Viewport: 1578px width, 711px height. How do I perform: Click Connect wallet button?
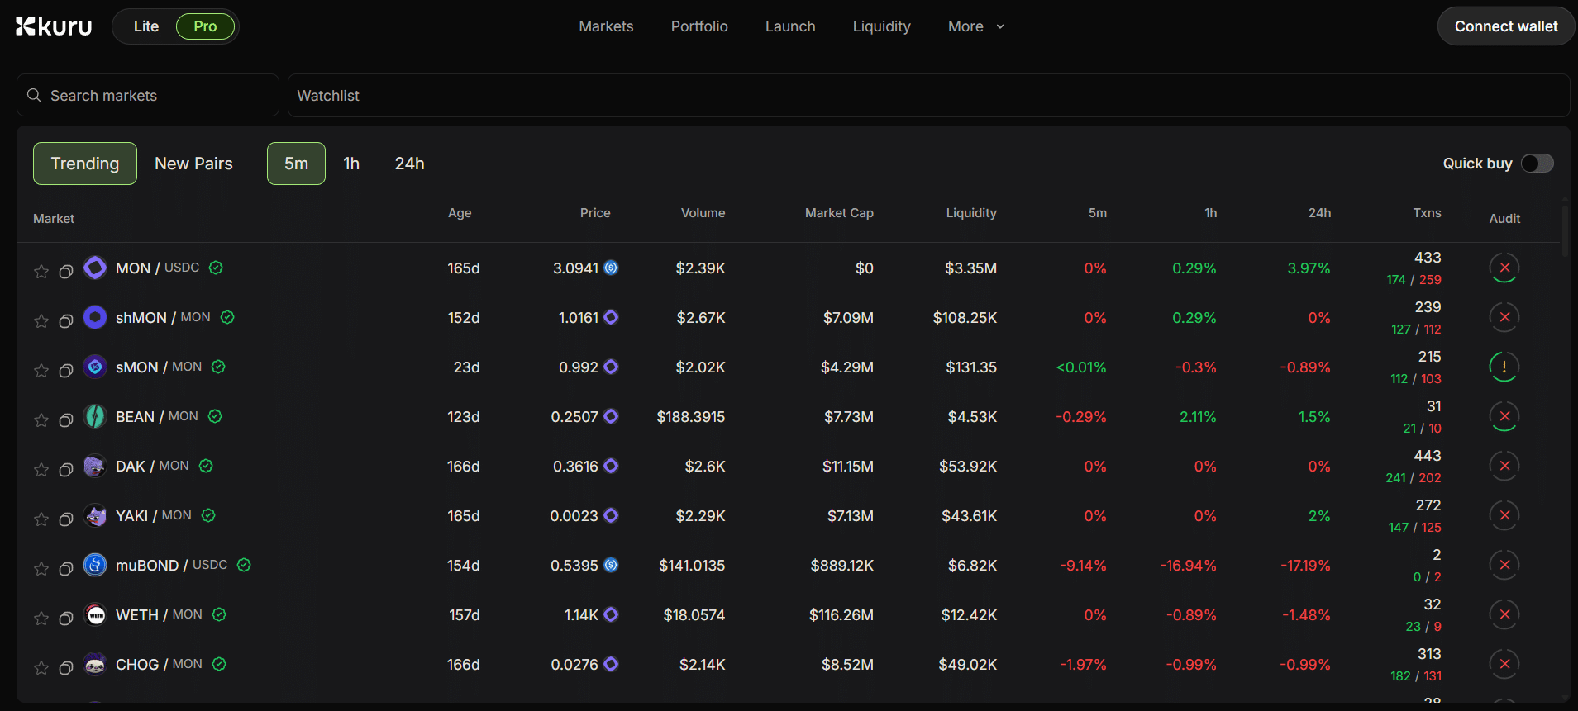pyautogui.click(x=1506, y=26)
